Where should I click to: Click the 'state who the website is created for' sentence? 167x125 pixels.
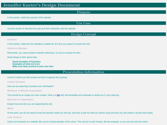pos(49,44)
